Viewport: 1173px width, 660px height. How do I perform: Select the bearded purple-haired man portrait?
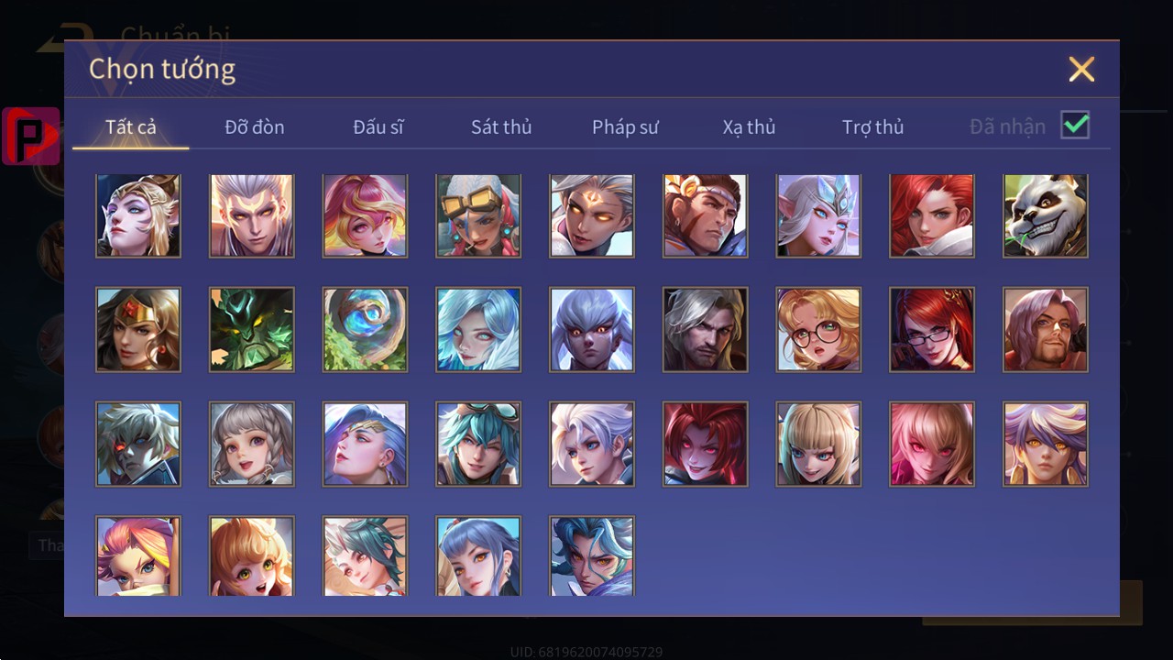point(1046,329)
